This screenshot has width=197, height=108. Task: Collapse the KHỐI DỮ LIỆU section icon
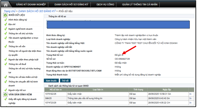5,15
